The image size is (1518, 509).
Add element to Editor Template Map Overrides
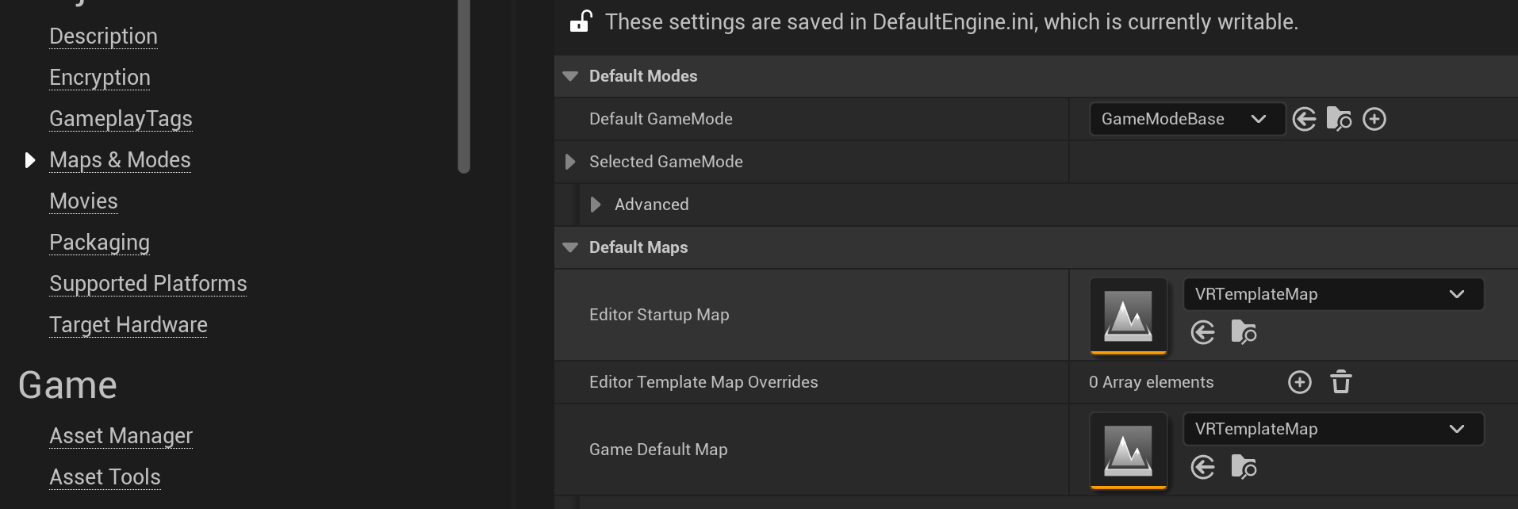[1300, 382]
